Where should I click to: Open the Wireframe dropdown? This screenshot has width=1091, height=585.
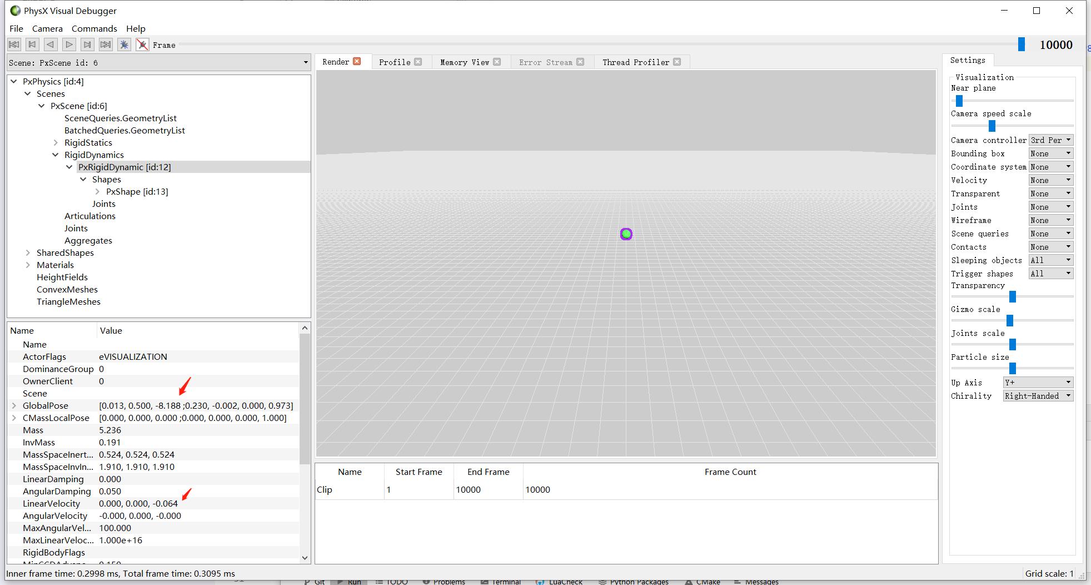click(1051, 220)
